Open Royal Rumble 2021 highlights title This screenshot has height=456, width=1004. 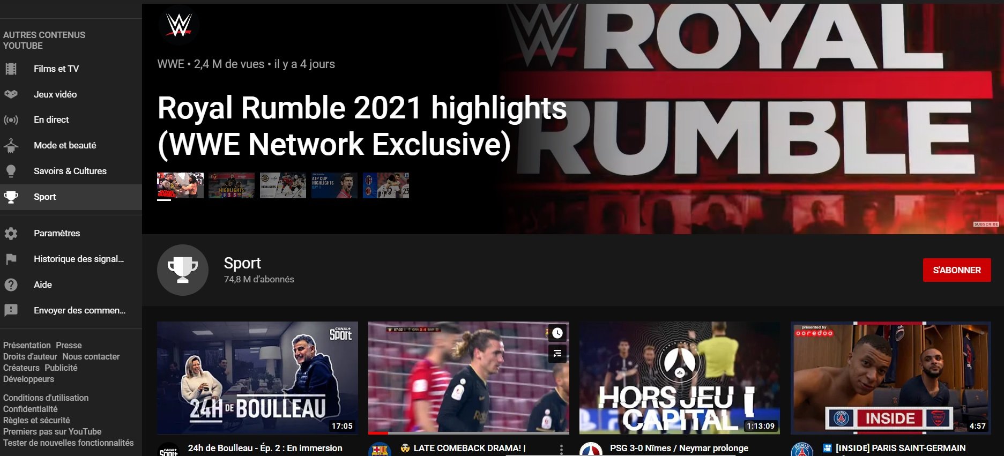click(x=362, y=126)
